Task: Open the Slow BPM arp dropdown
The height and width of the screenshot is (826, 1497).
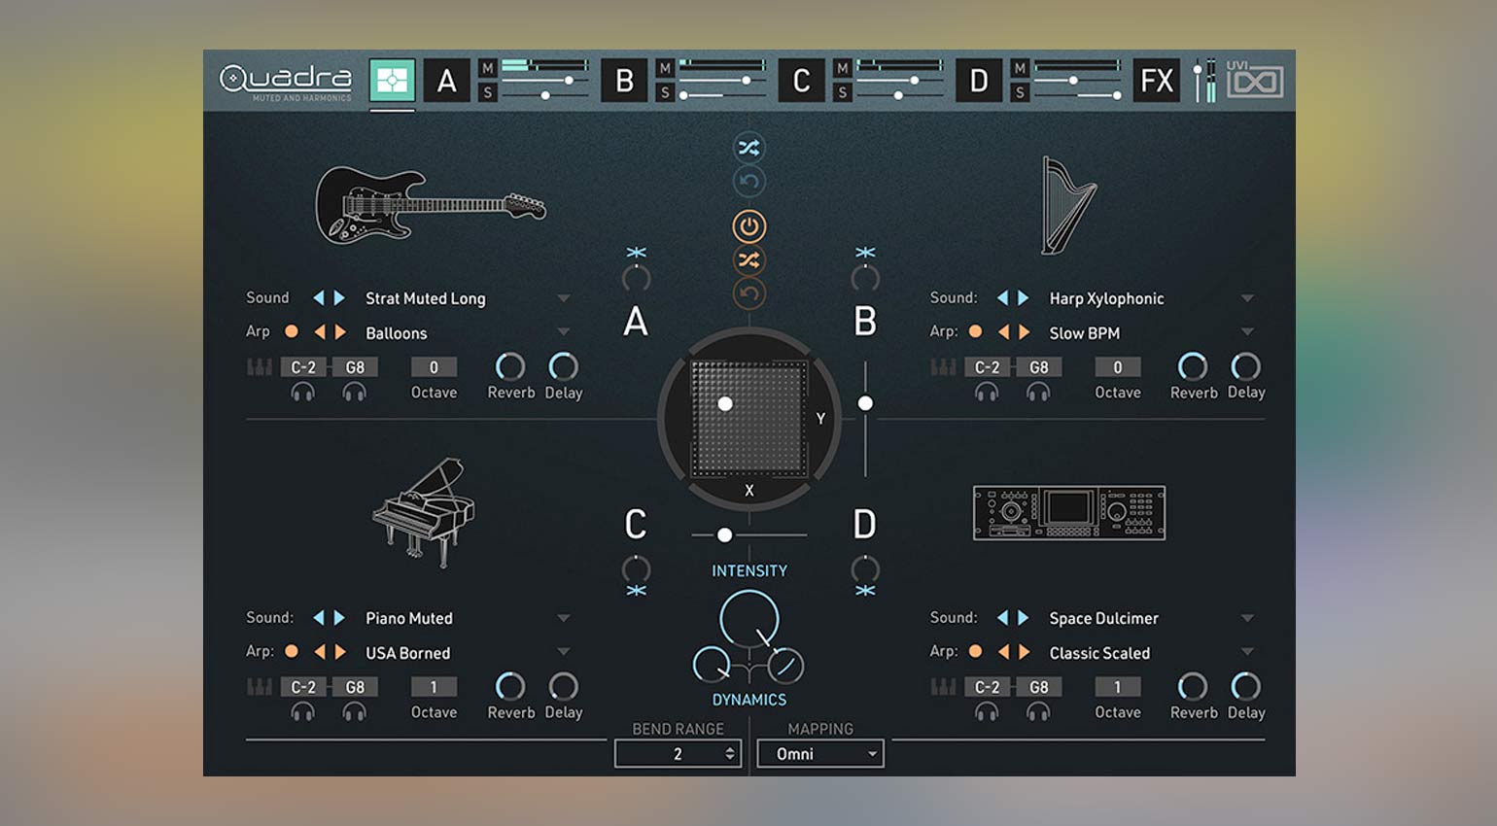Action: point(1247,332)
